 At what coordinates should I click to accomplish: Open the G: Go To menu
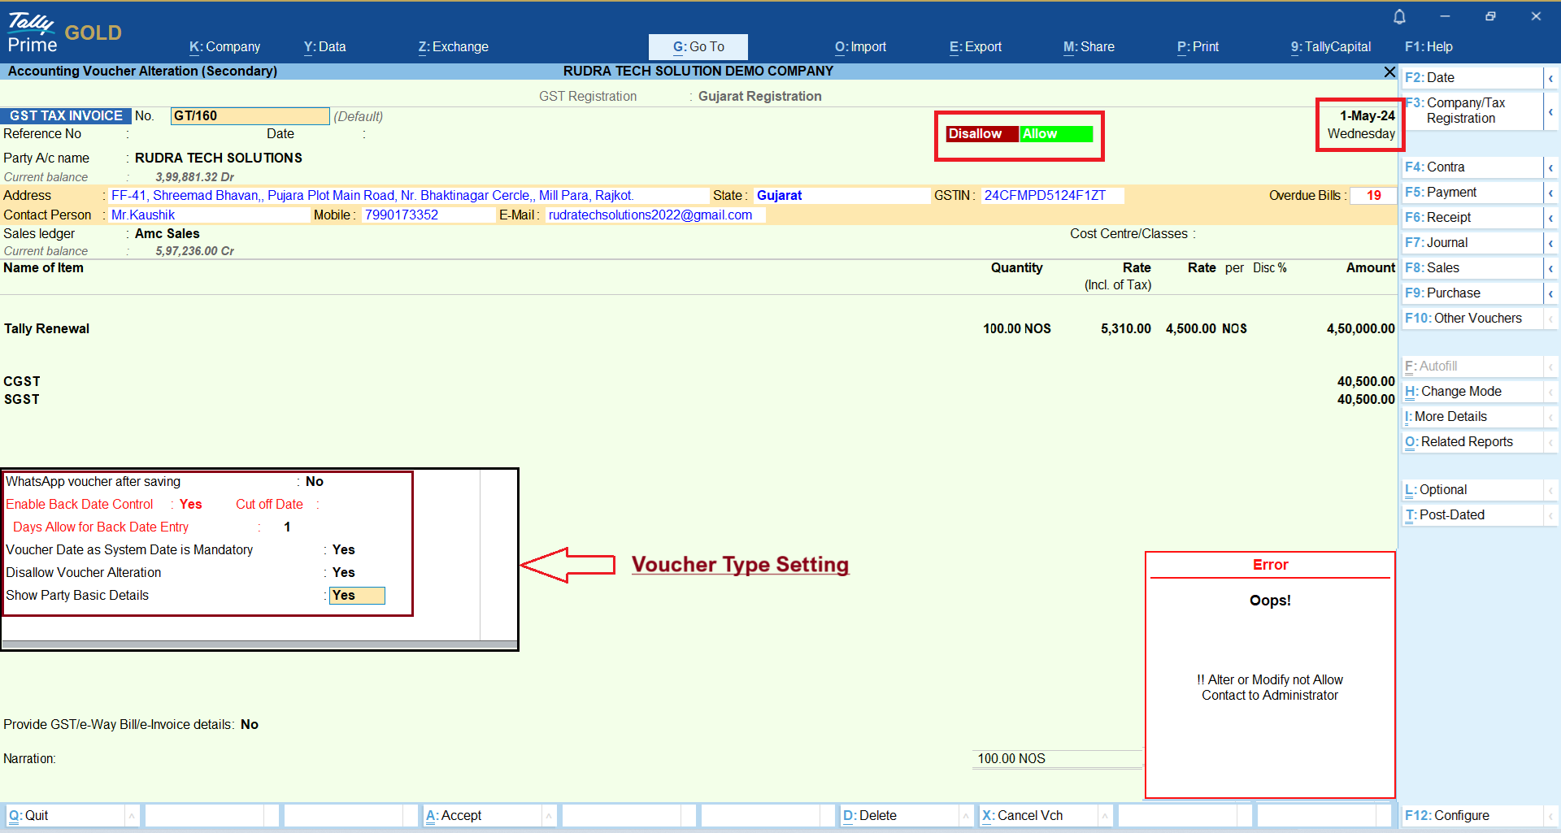click(x=698, y=47)
